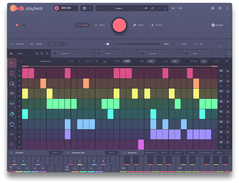Click the tambourine track icon
The height and width of the screenshot is (183, 239).
12,124
